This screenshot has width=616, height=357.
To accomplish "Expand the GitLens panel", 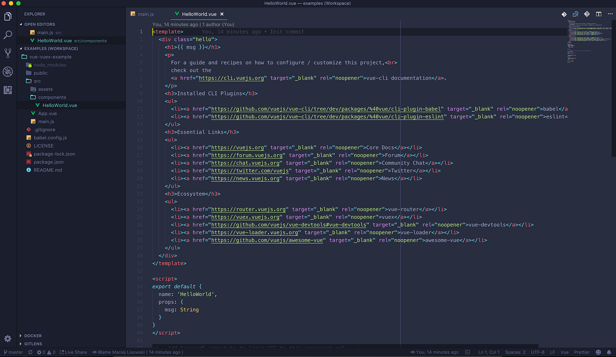I will (x=33, y=344).
